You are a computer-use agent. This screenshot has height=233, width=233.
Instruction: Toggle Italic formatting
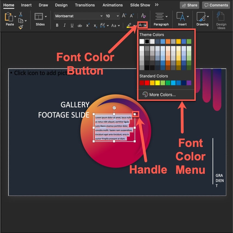(65, 25)
